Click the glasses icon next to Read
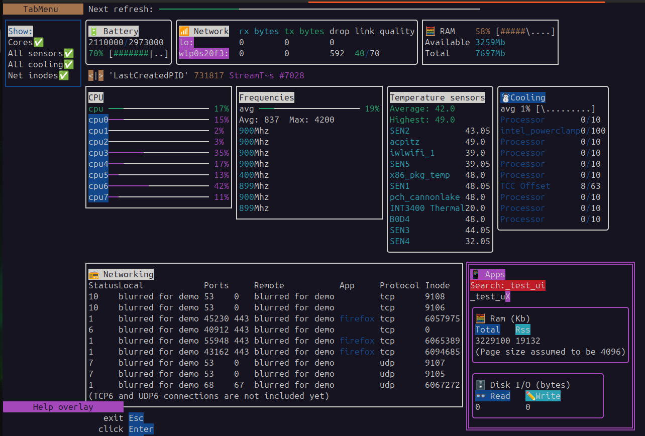 pos(480,396)
